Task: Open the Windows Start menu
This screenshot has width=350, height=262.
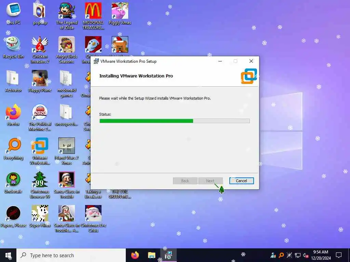Action: coord(8,255)
